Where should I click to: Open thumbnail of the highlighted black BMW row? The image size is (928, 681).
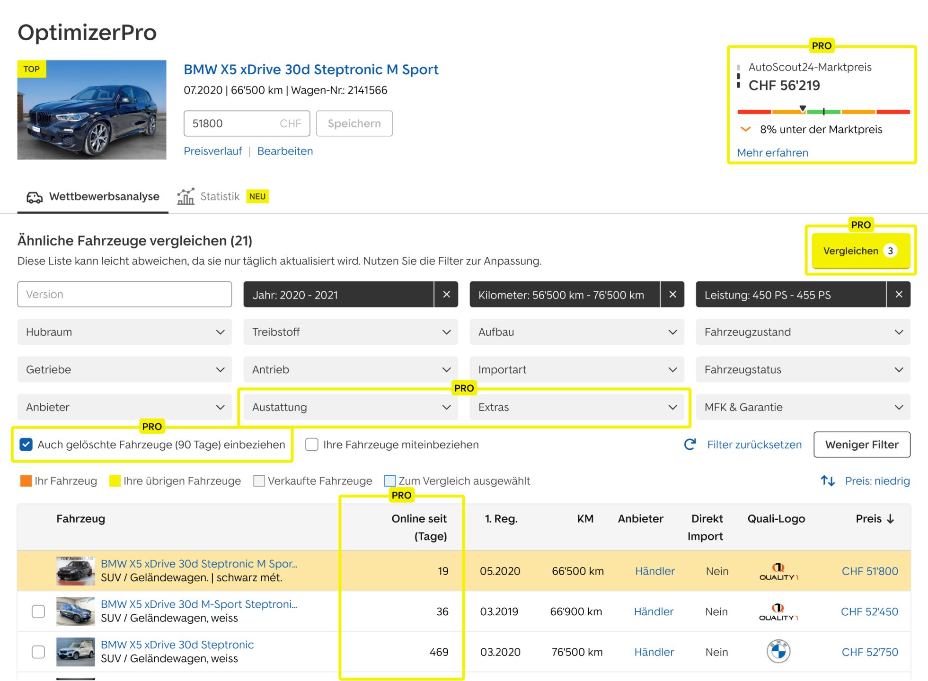(75, 571)
